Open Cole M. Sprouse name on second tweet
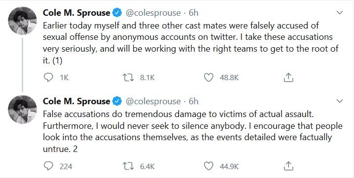This screenshot has width=354, height=178. tap(76, 101)
